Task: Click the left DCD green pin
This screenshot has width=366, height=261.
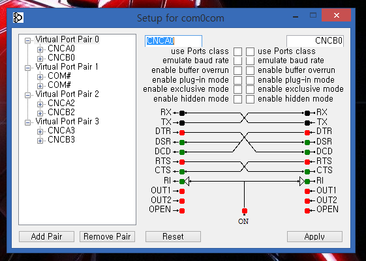Action: tap(182, 152)
